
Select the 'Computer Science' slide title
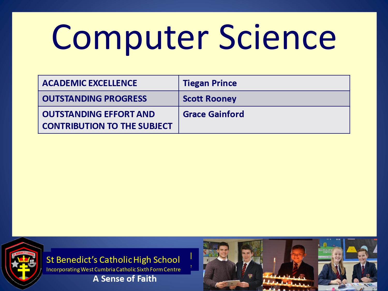[x=194, y=37]
